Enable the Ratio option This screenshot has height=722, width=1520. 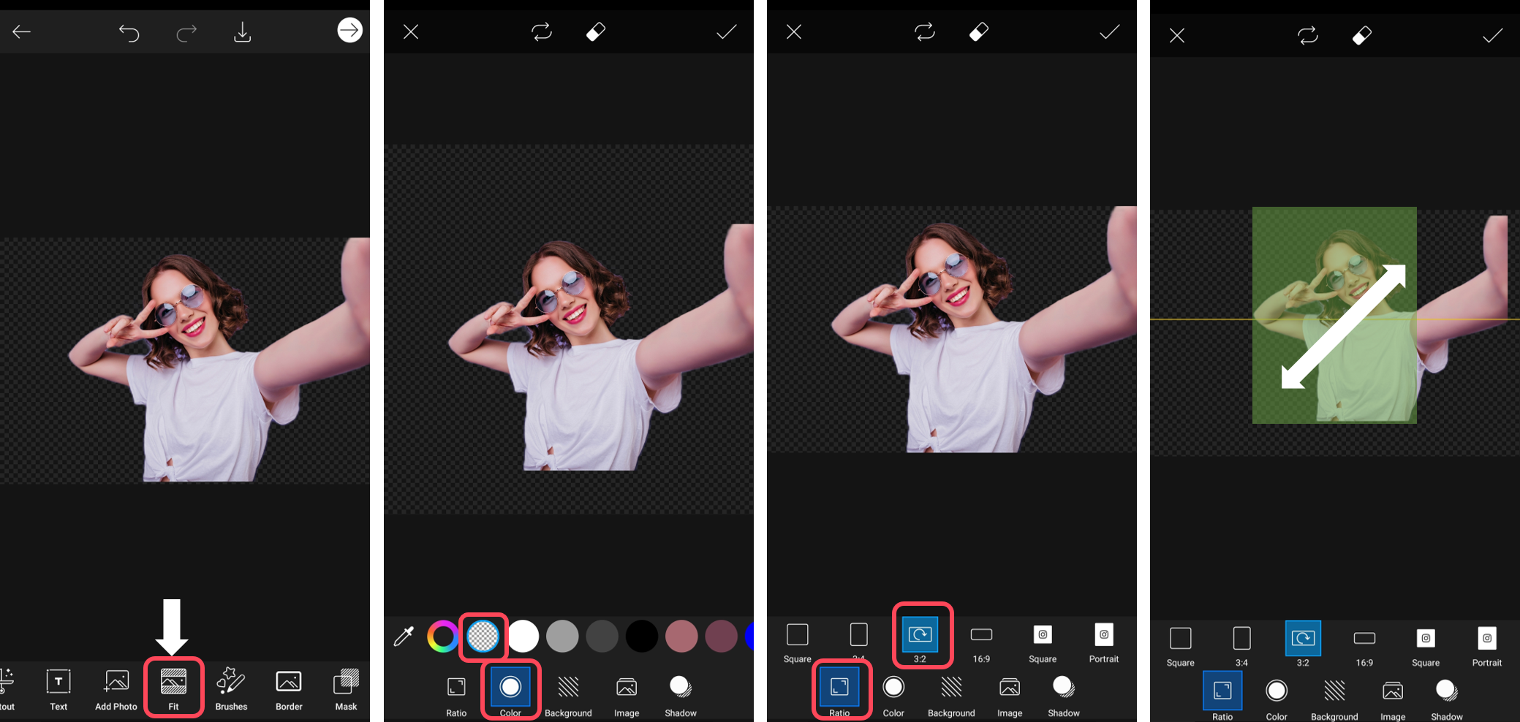click(840, 688)
